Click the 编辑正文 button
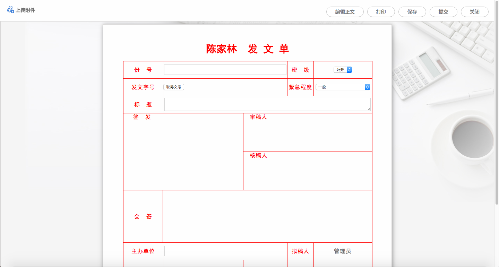The width and height of the screenshot is (499, 267). [x=345, y=11]
